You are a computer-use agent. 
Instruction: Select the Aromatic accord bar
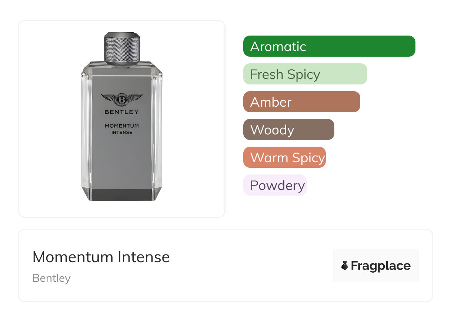coord(329,46)
